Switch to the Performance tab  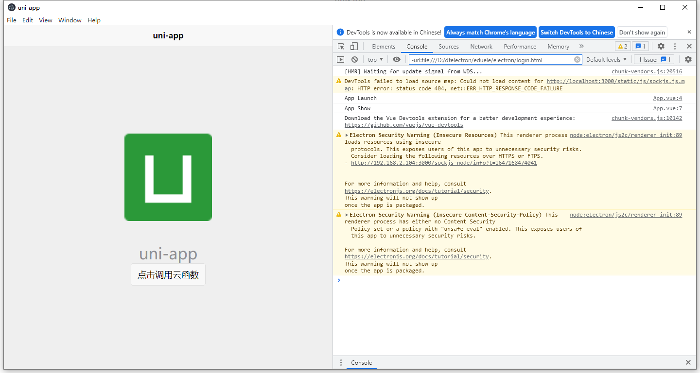(520, 47)
